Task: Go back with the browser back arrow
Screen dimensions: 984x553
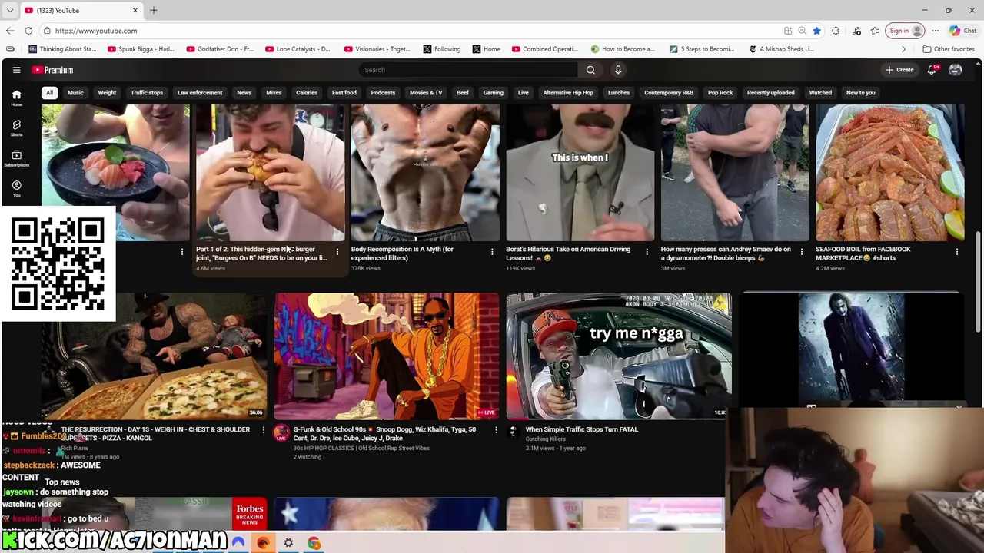Action: (x=10, y=31)
